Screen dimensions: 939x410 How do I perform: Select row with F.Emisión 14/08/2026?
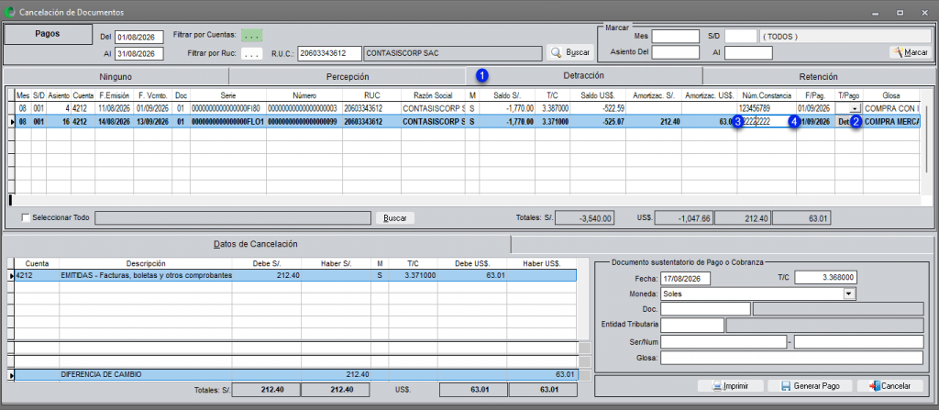tap(465, 122)
